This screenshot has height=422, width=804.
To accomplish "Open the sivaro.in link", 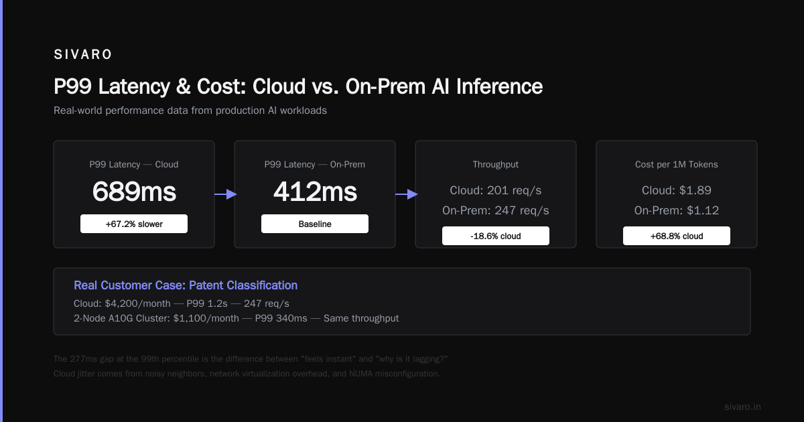I will (x=742, y=407).
